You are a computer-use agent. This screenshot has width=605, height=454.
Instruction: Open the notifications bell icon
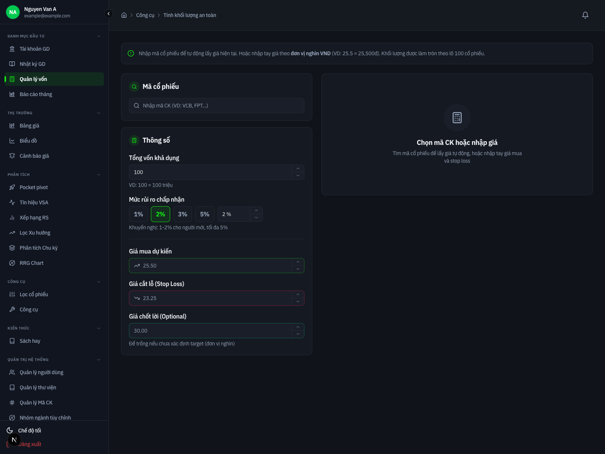(x=585, y=15)
